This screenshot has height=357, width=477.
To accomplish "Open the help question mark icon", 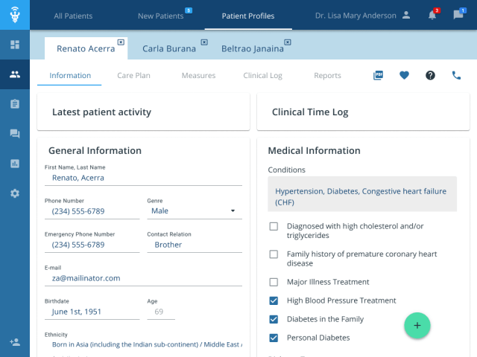I will 430,75.
